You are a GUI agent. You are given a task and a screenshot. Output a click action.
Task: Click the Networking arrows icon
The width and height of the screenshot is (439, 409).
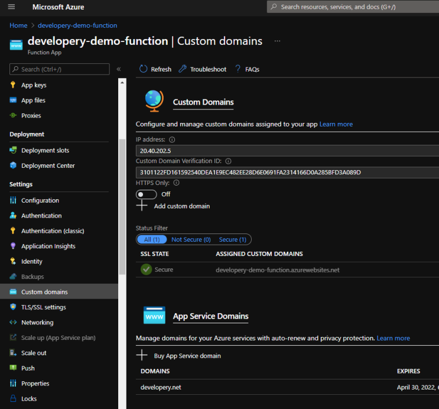click(x=13, y=322)
